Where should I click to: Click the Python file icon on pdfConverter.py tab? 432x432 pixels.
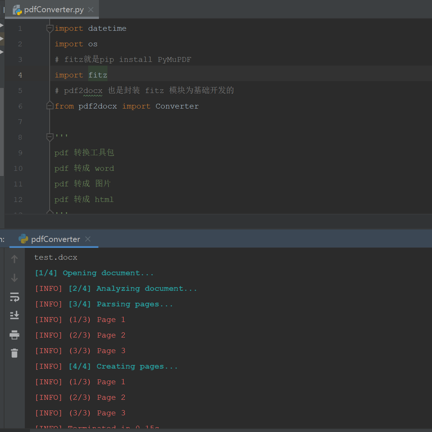point(17,10)
